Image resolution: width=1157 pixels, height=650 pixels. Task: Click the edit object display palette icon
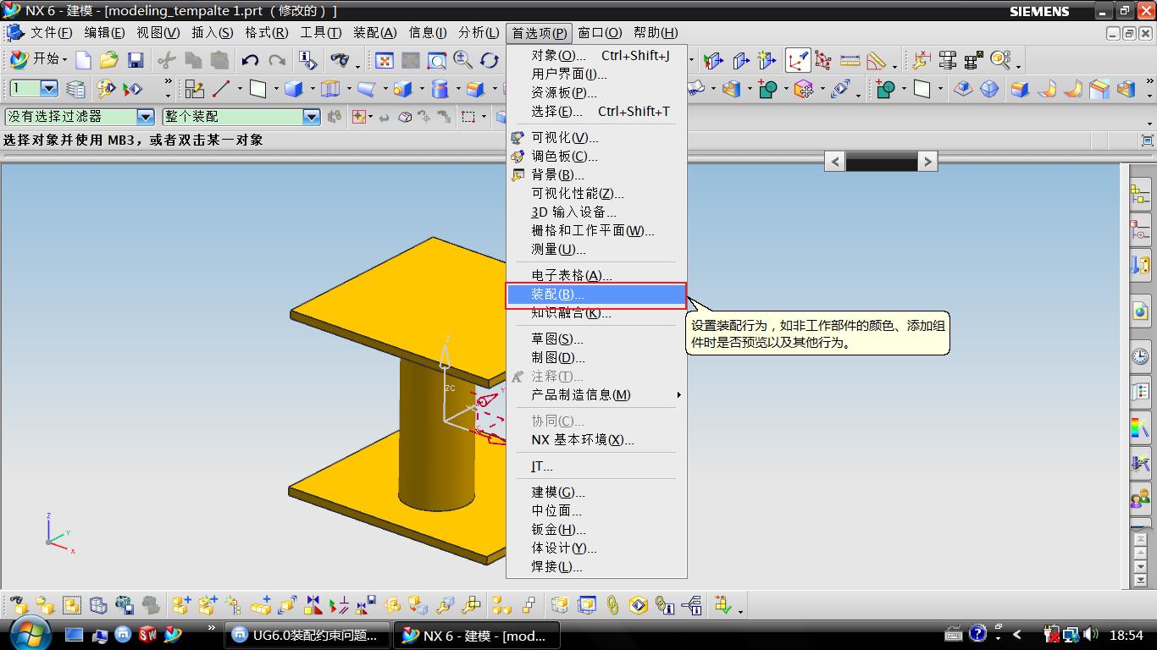pyautogui.click(x=106, y=89)
